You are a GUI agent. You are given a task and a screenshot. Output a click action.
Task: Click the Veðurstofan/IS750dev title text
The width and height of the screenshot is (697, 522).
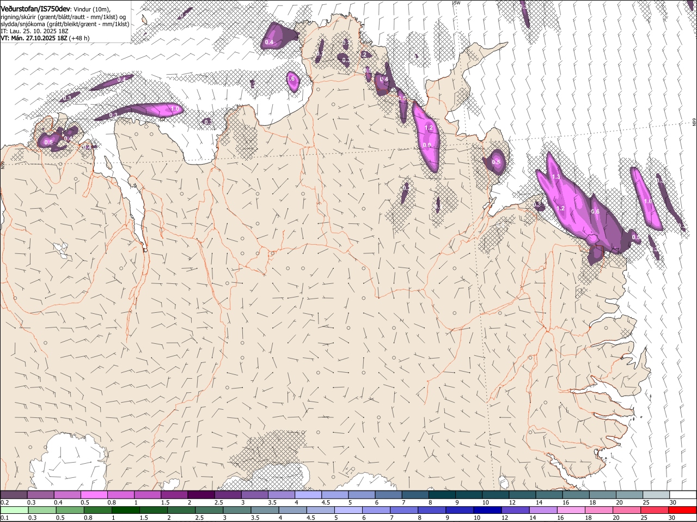35,9
